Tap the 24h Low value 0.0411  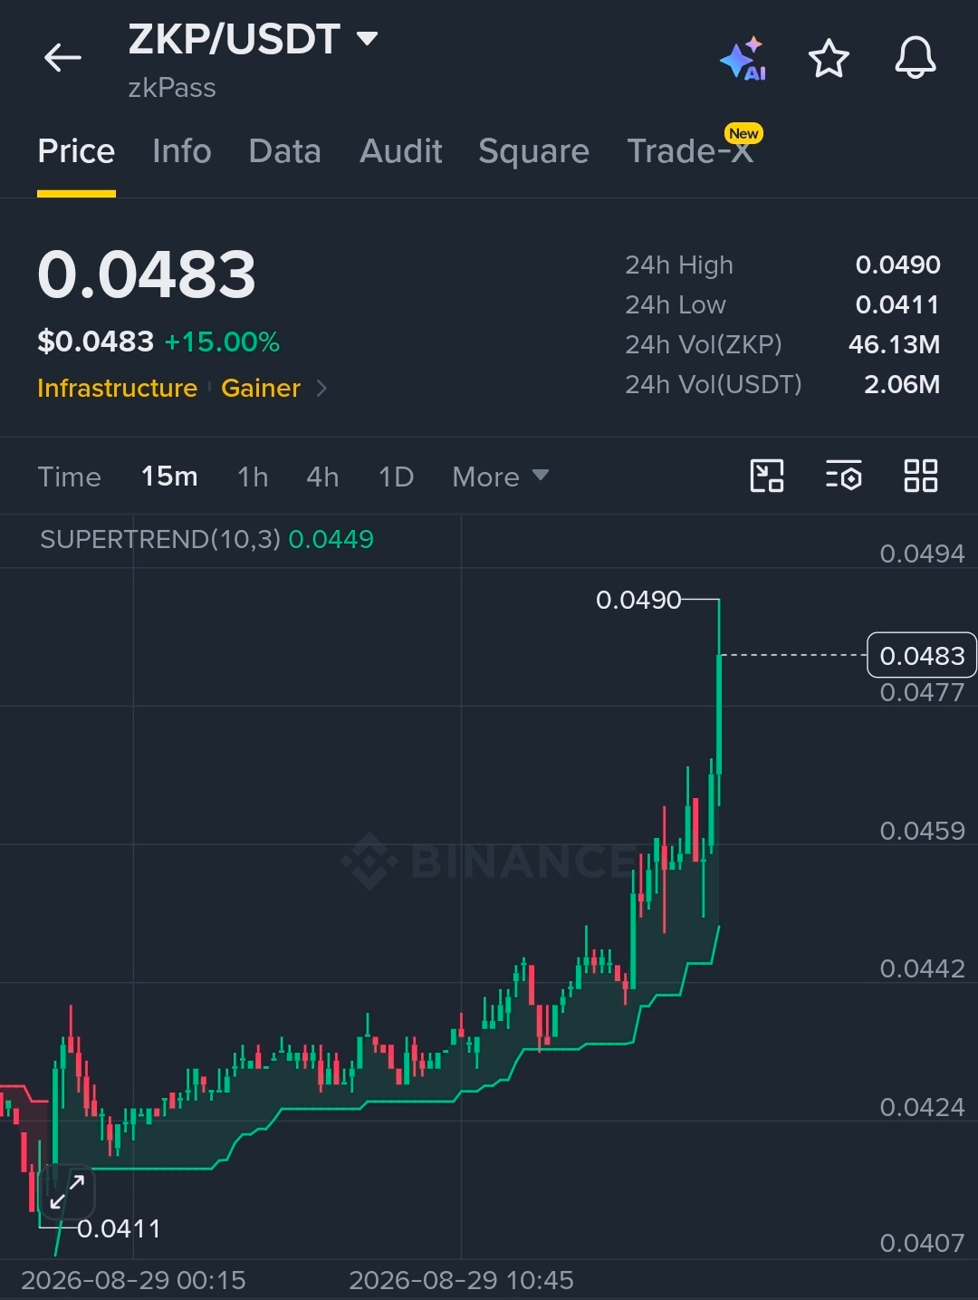point(897,304)
